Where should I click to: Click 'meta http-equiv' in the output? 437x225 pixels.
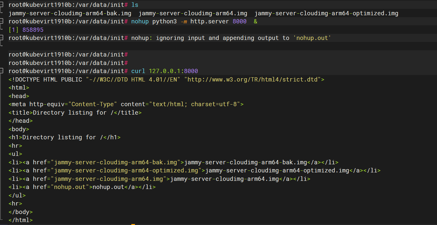tap(38, 104)
